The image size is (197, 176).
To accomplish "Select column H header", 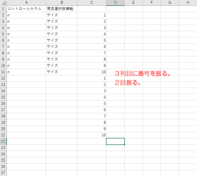I will pyautogui.click(x=188, y=3).
